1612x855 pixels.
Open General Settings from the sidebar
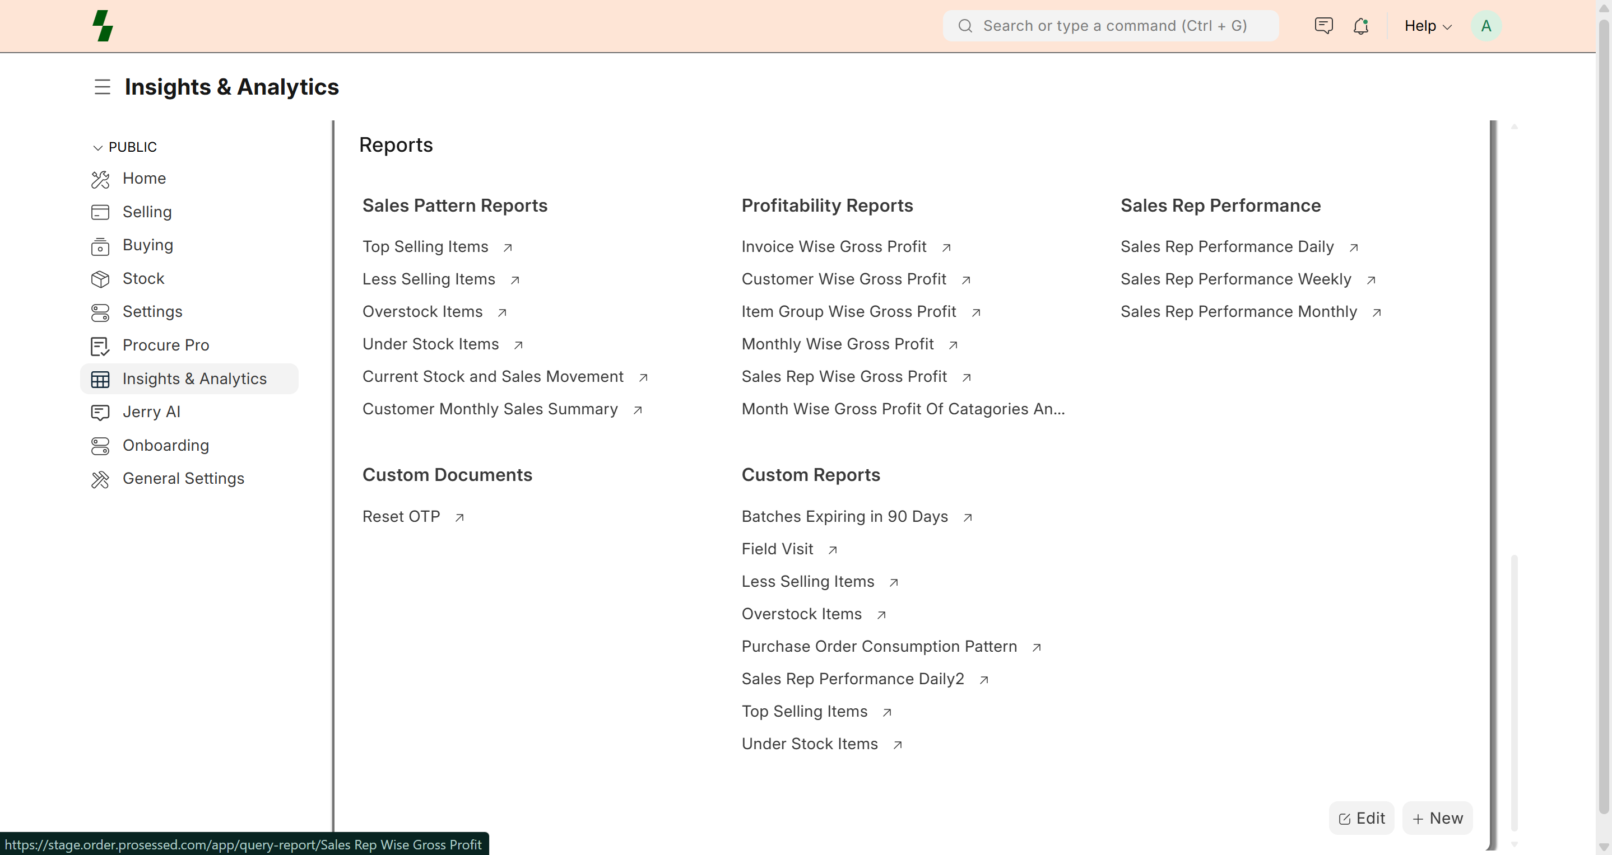(183, 479)
